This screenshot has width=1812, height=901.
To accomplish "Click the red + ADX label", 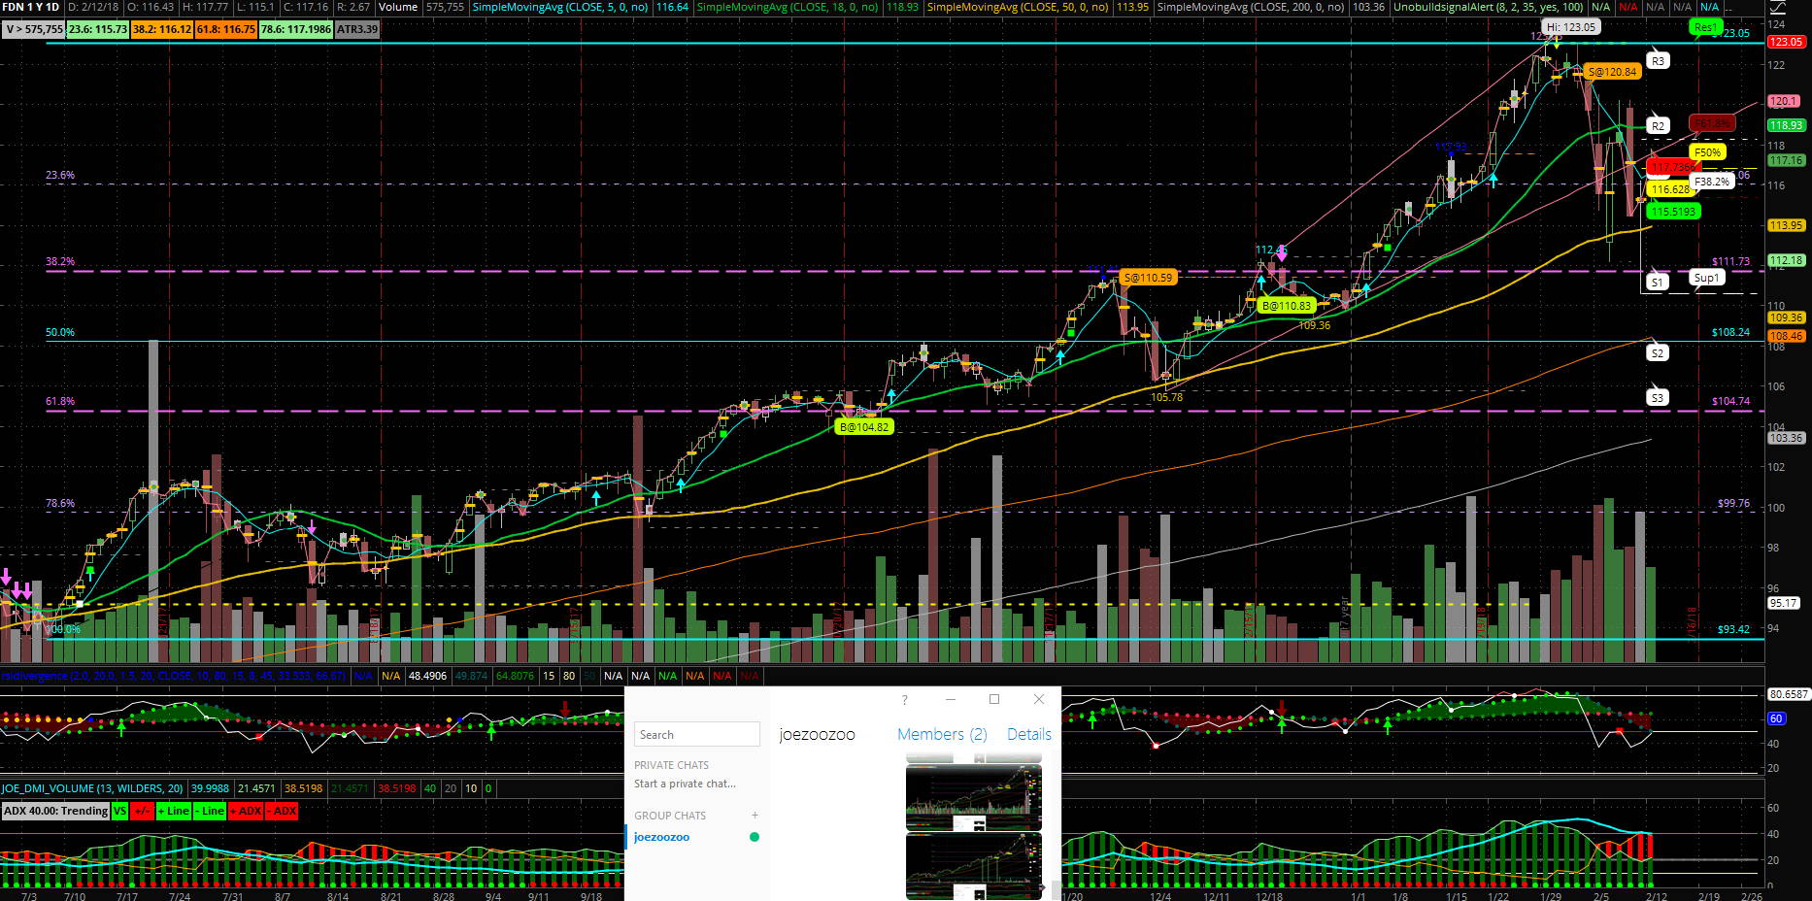I will [x=246, y=811].
